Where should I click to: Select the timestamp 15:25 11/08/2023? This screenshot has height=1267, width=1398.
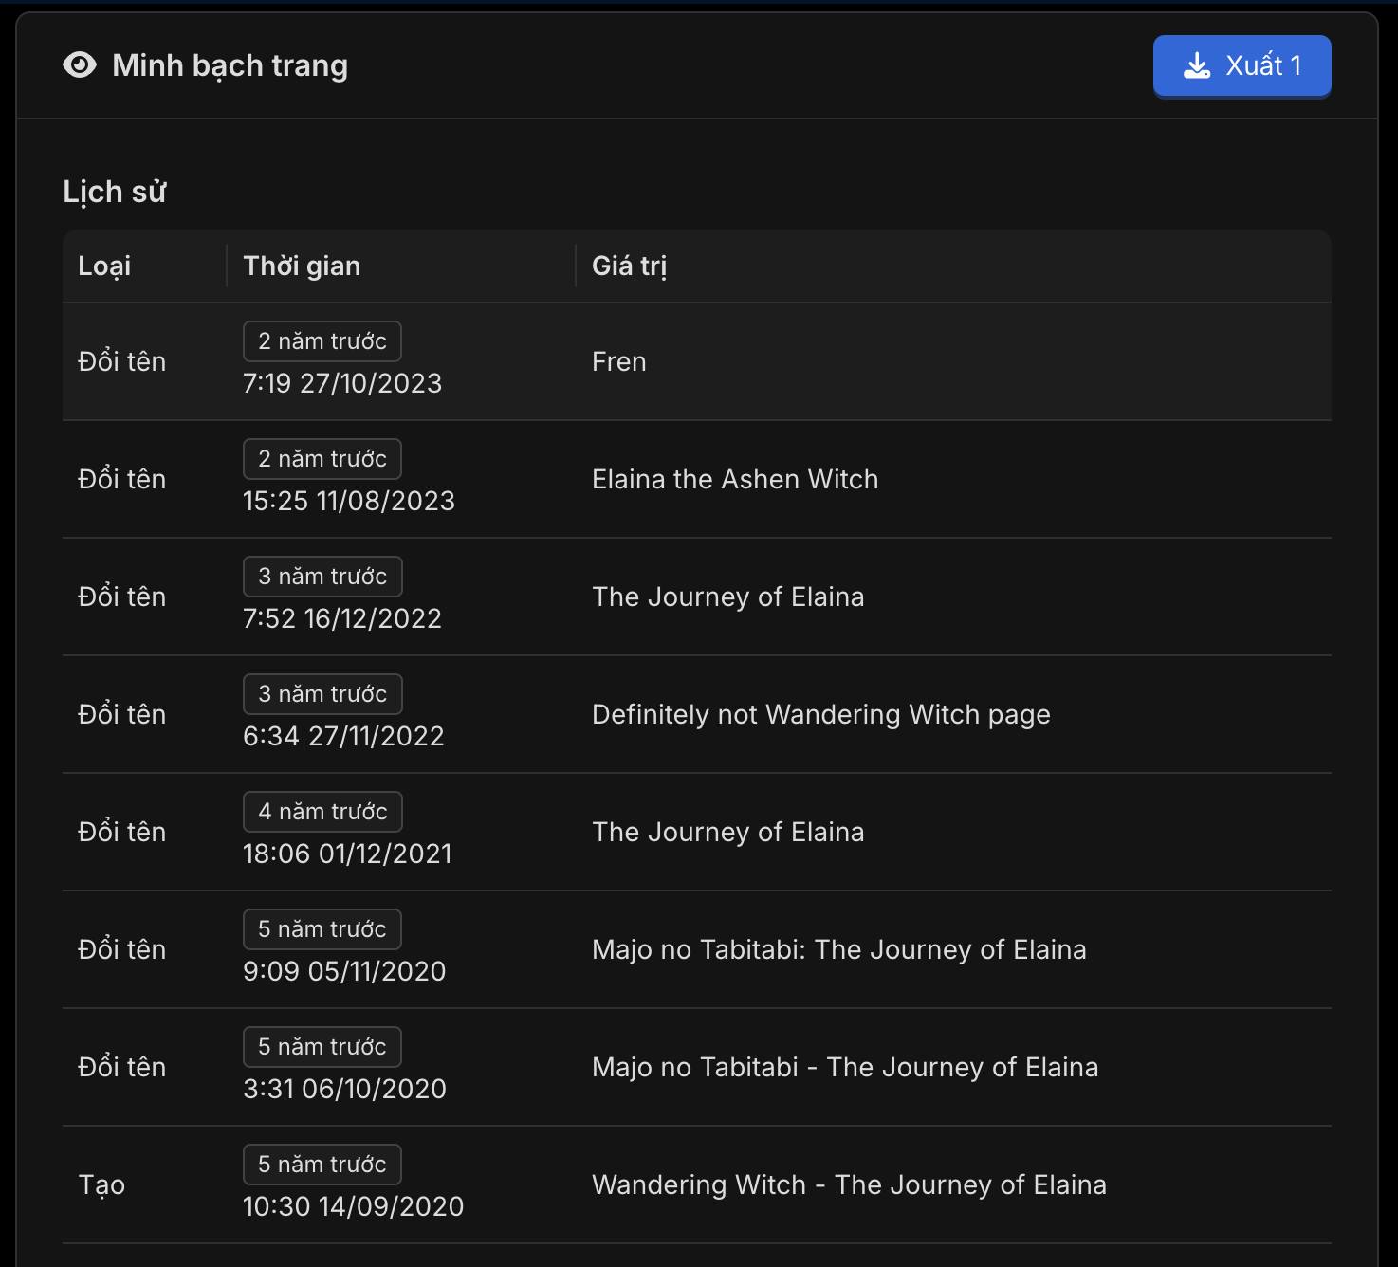[349, 501]
